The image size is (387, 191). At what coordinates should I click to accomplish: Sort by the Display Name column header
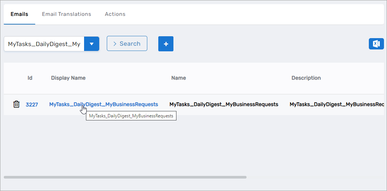pyautogui.click(x=68, y=78)
